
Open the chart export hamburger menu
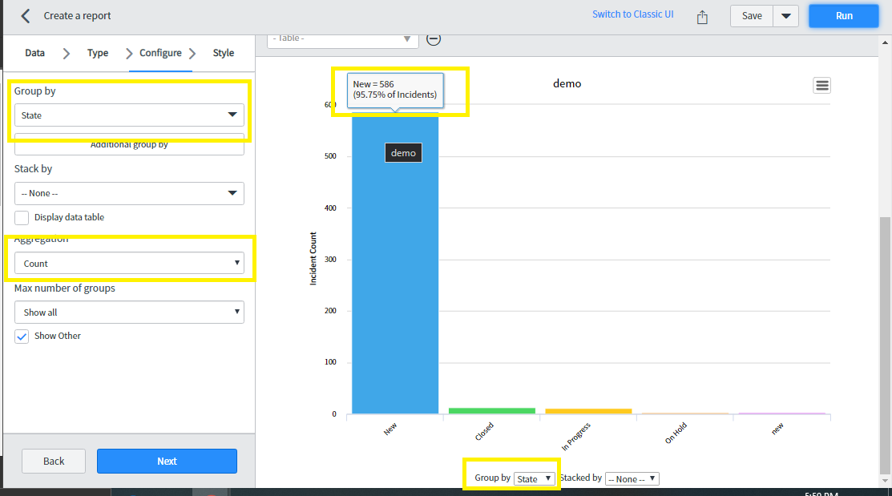pos(821,85)
